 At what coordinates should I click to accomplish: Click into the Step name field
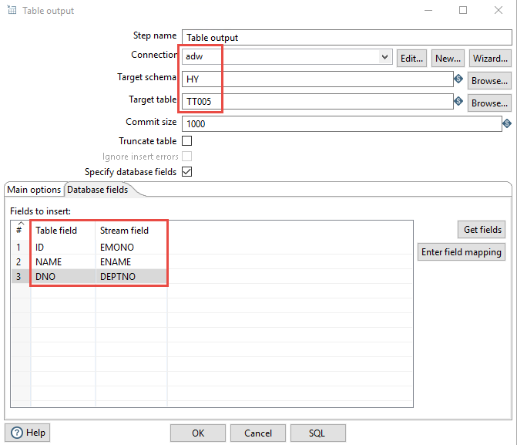pyautogui.click(x=345, y=37)
